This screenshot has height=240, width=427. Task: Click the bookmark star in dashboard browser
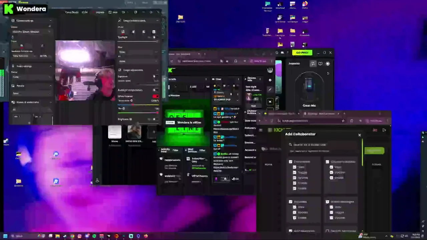coord(227,61)
